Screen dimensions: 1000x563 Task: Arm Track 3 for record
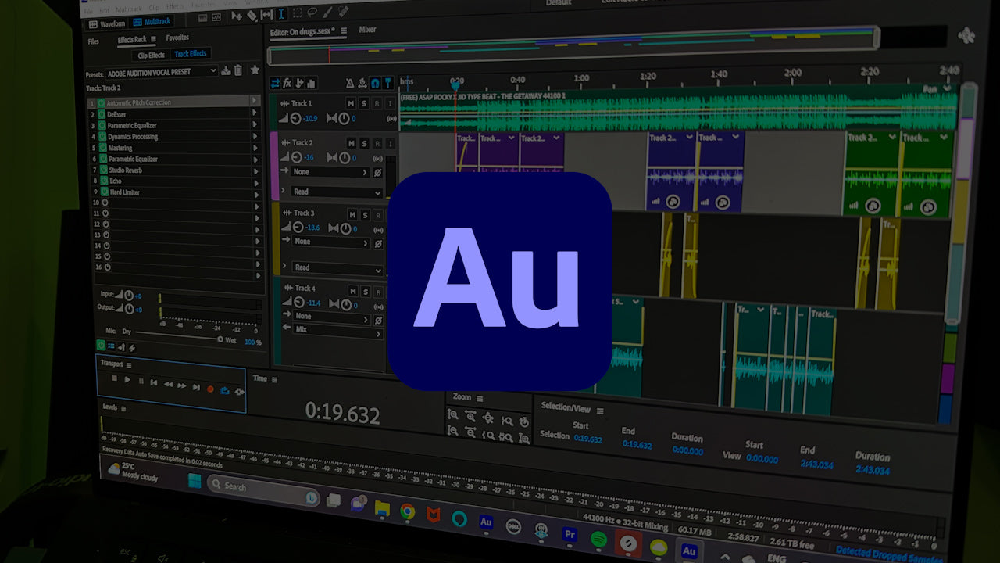pos(377,215)
